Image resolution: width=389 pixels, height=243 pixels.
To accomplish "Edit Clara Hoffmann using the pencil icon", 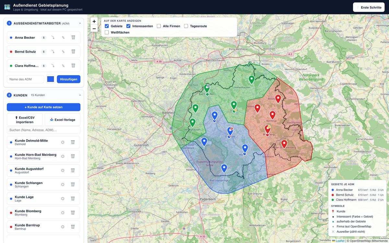I will pos(63,66).
